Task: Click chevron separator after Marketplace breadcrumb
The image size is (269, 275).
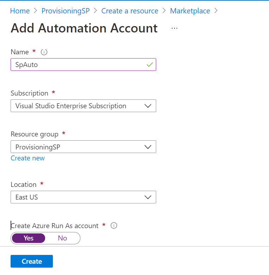Action: 216,11
